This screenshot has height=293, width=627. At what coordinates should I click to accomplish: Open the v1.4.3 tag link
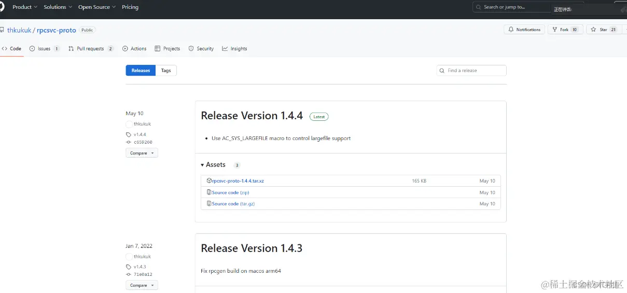coord(140,267)
